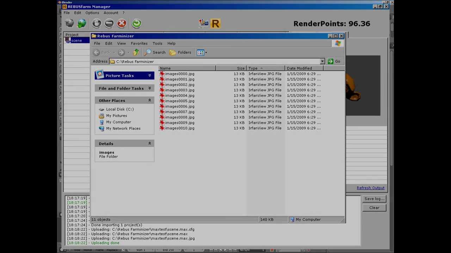Screen dimensions: 451x253
Task: Open the Forward button history dropdown arrow
Action: click(x=128, y=52)
